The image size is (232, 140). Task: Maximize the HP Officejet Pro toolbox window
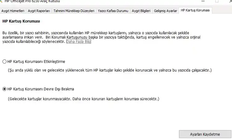click(x=217, y=1)
